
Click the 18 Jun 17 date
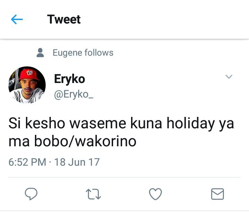[x=77, y=162]
